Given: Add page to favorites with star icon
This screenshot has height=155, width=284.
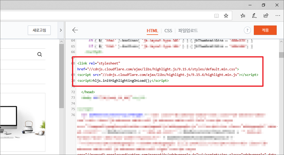Looking at the screenshot, I should pyautogui.click(x=226, y=16).
